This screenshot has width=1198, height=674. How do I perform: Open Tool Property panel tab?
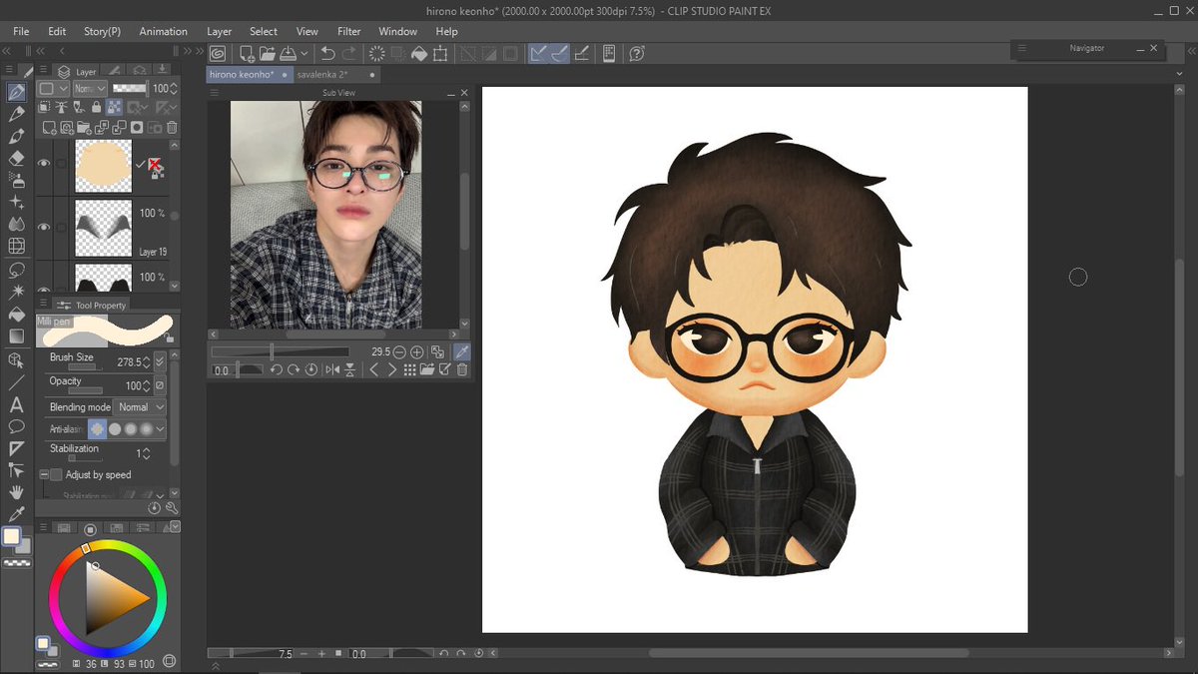click(92, 305)
